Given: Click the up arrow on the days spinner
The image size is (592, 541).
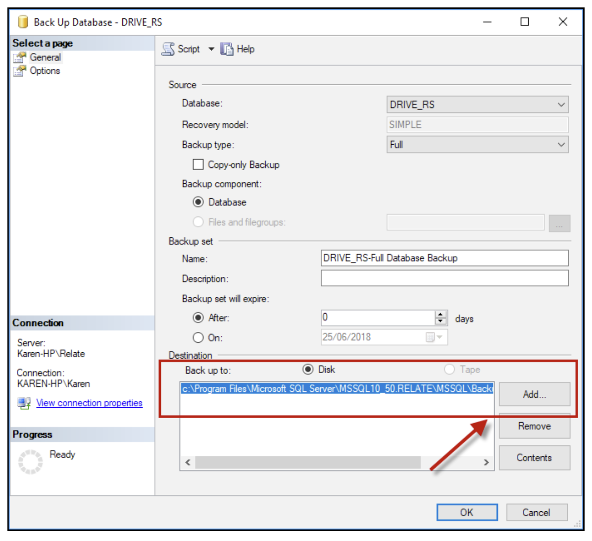Looking at the screenshot, I should [x=440, y=315].
